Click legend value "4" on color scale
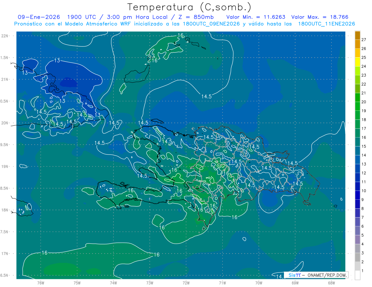This screenshot has height=287, width=372. pos(363,244)
